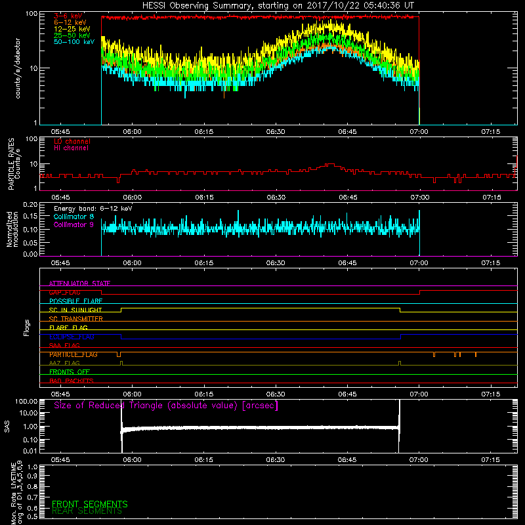Select the FRONT SEGMENTS legend label
This screenshot has height=525, width=525.
90,504
